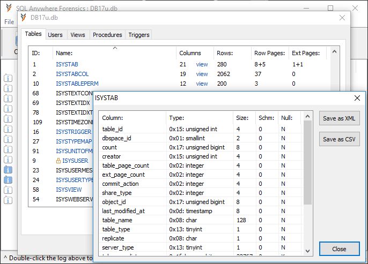Image resolution: width=368 pixels, height=264 pixels.
Task: Open the ISYSTYPEMAP table link
Action: pos(73,141)
